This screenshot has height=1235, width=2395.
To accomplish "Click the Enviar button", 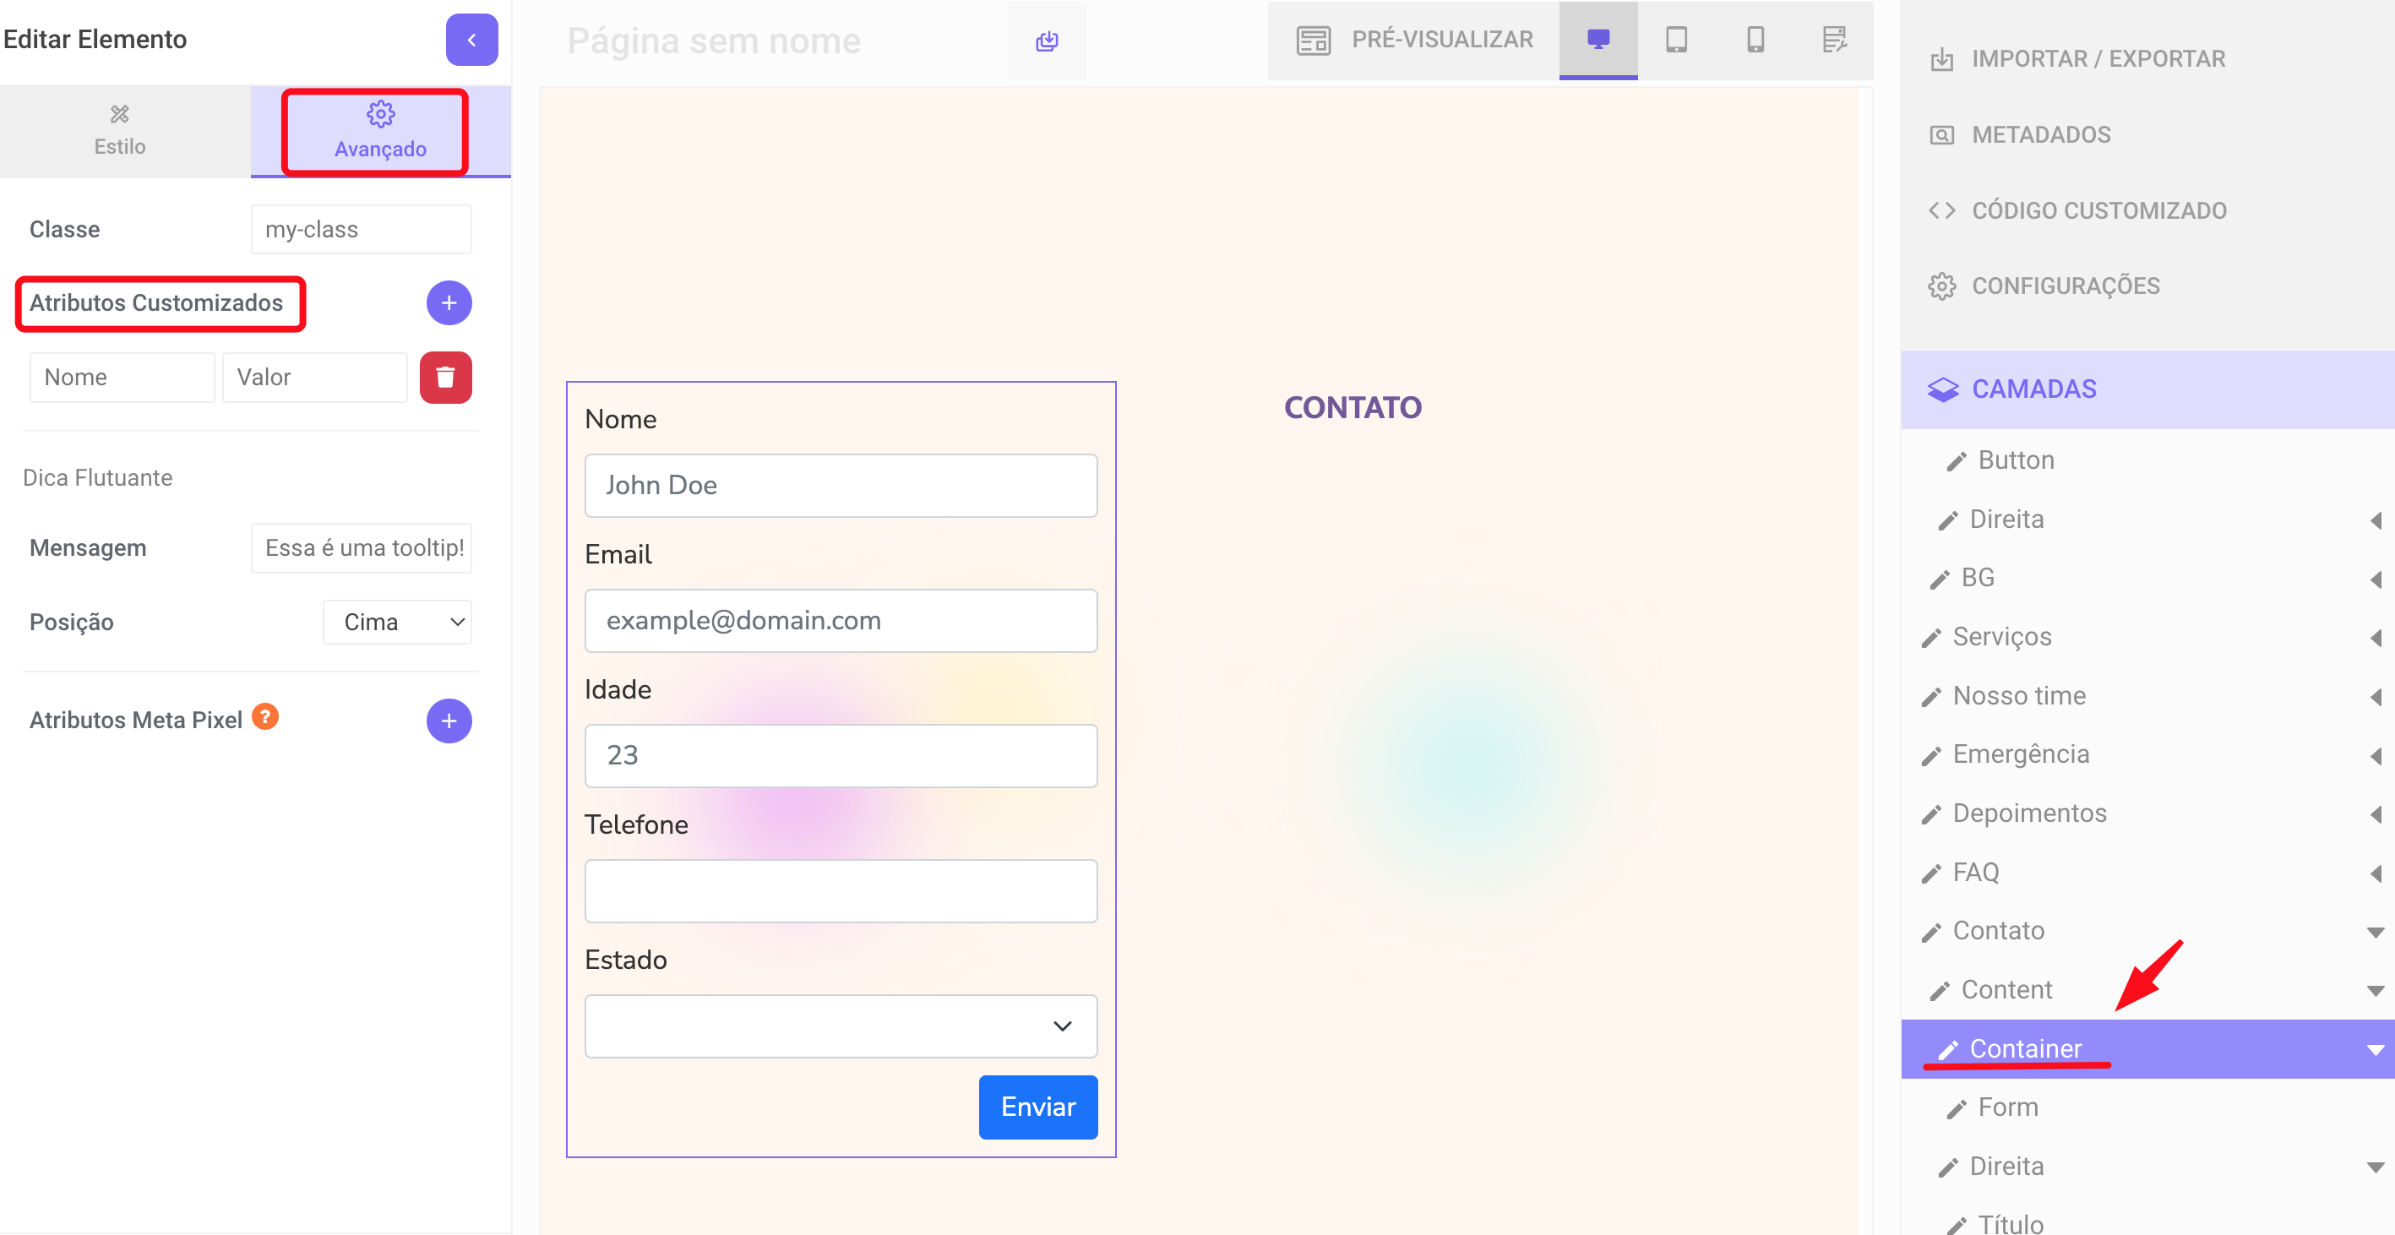I will click(1037, 1107).
